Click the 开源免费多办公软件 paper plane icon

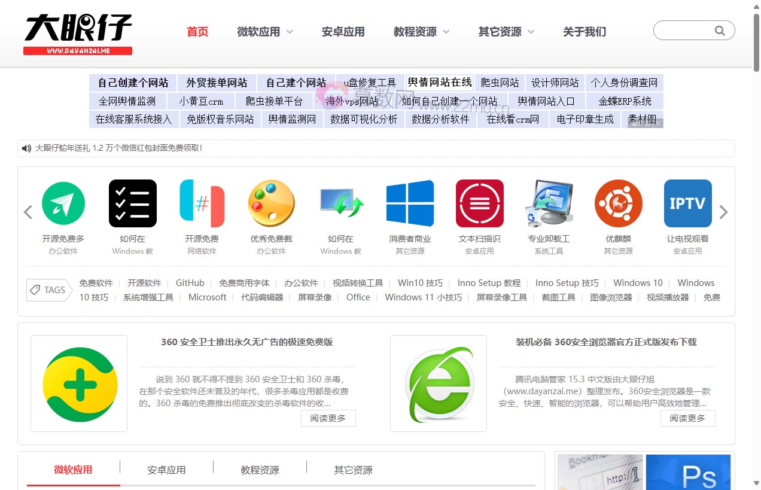63,203
